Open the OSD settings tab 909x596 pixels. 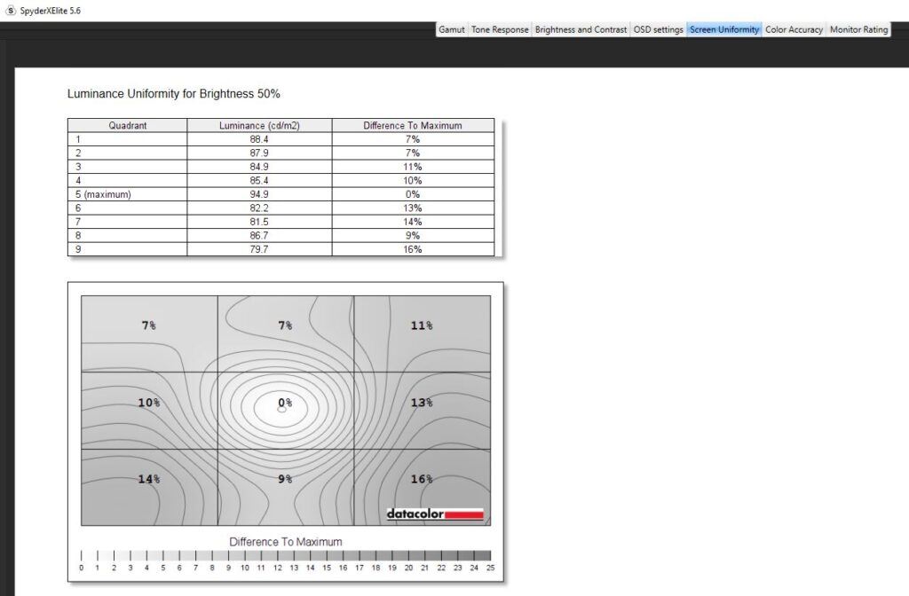(x=658, y=29)
